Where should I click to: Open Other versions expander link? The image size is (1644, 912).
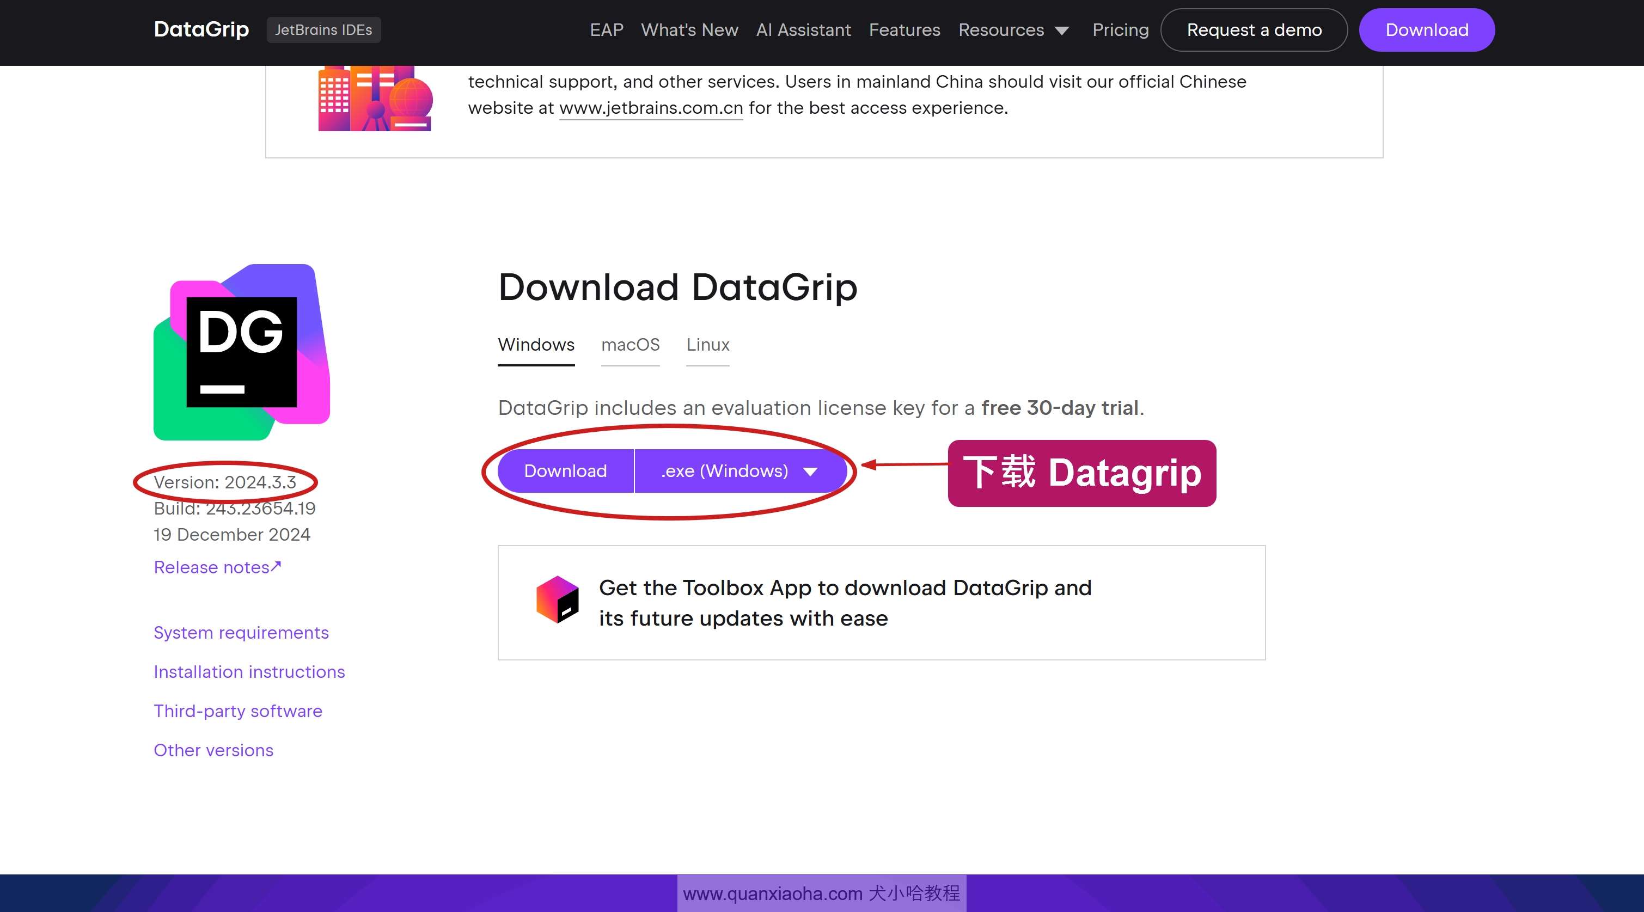click(213, 750)
